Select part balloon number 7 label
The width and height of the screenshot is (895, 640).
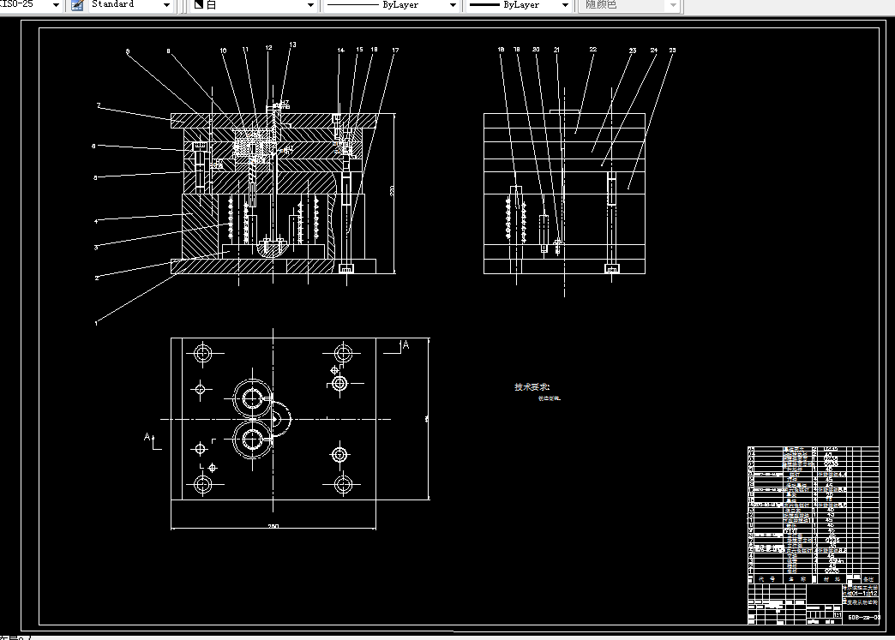99,105
